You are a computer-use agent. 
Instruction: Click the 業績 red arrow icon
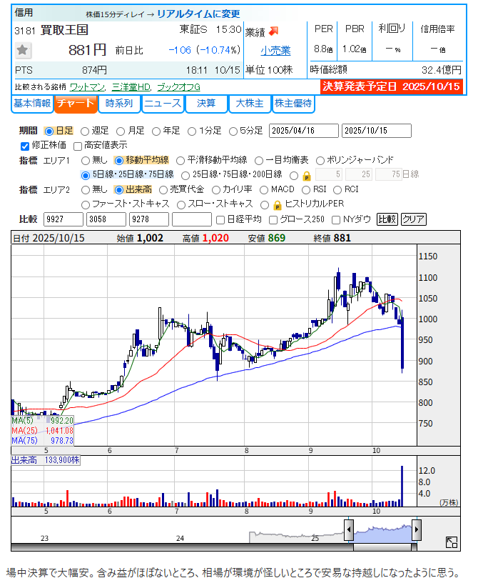point(274,31)
